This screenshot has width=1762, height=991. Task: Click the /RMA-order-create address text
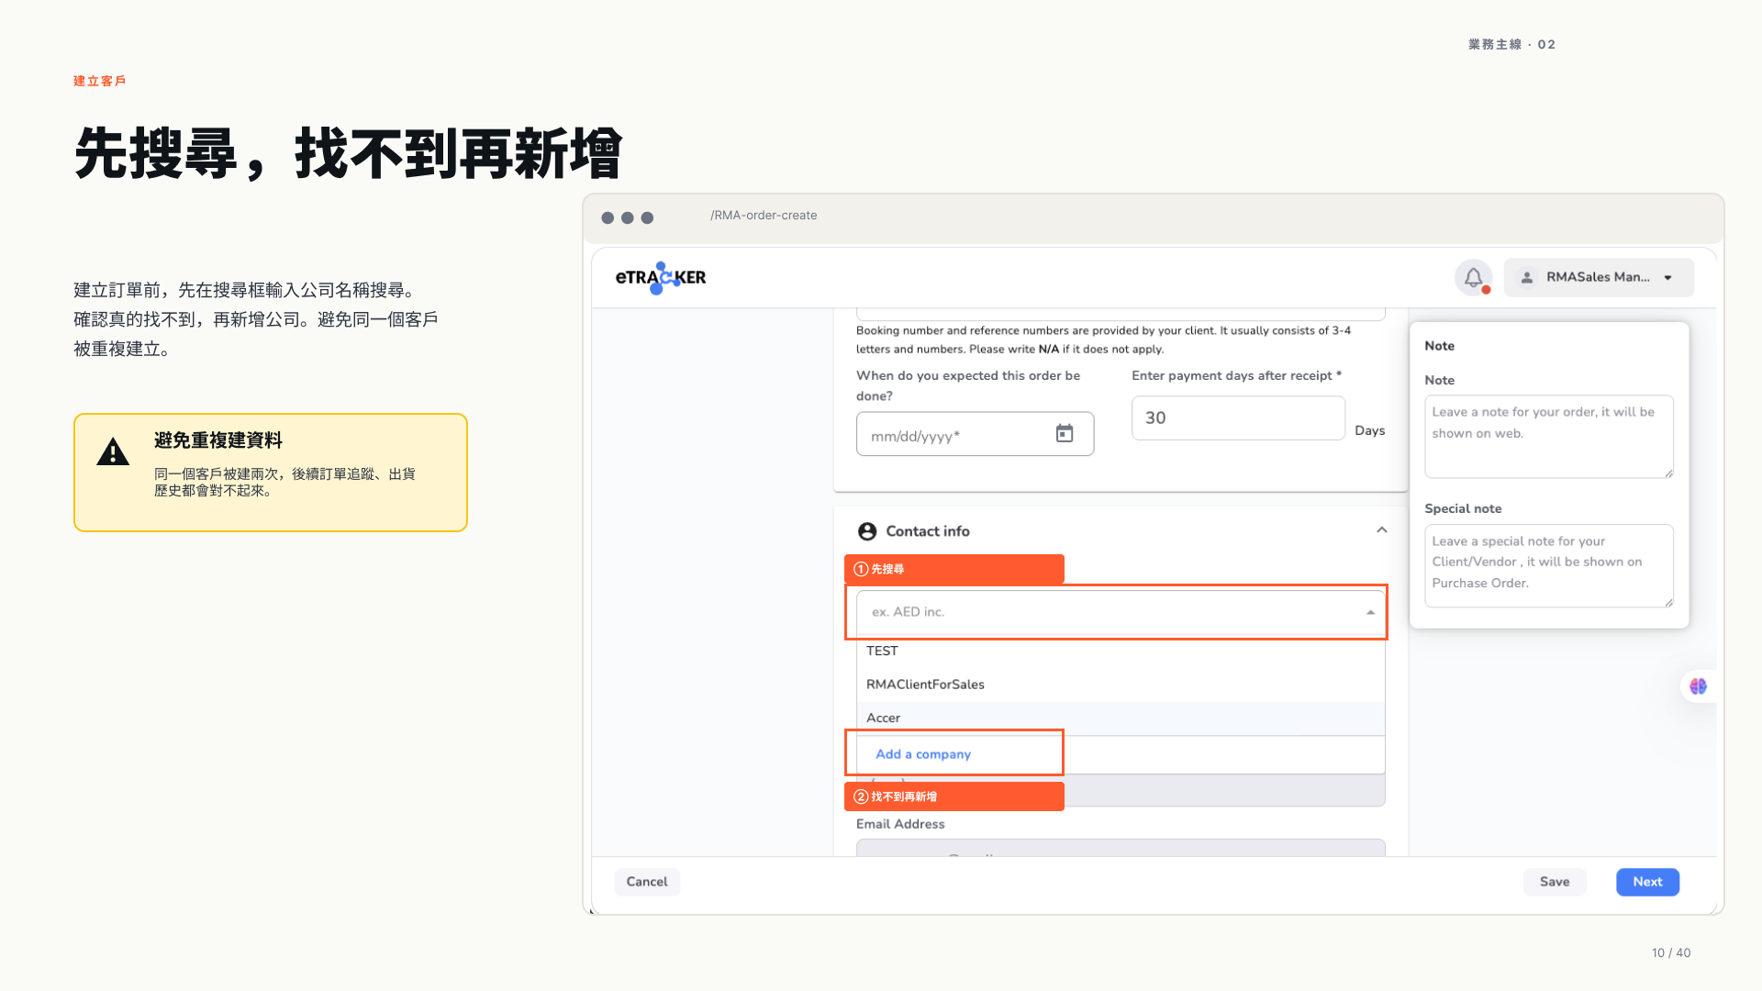click(764, 216)
